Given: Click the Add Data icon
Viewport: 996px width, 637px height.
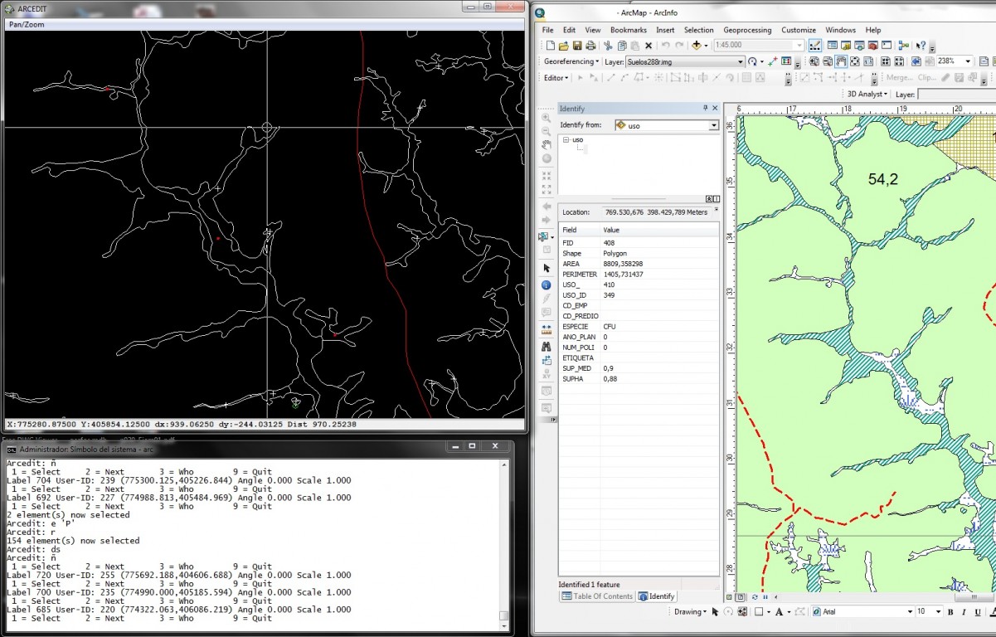Looking at the screenshot, I should [x=697, y=46].
